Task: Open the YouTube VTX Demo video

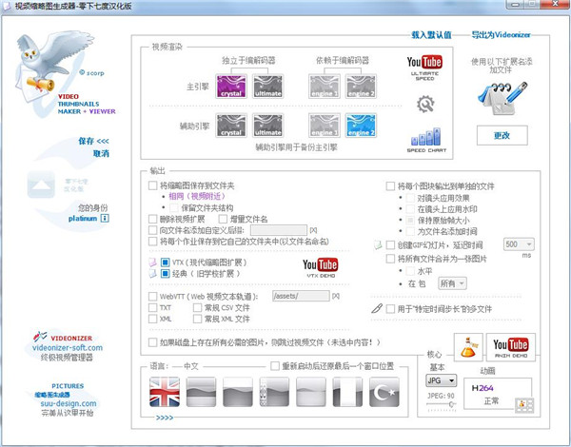Action: click(319, 267)
